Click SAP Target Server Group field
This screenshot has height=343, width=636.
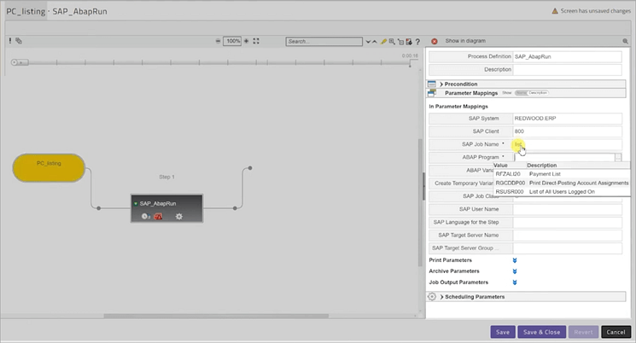567,248
